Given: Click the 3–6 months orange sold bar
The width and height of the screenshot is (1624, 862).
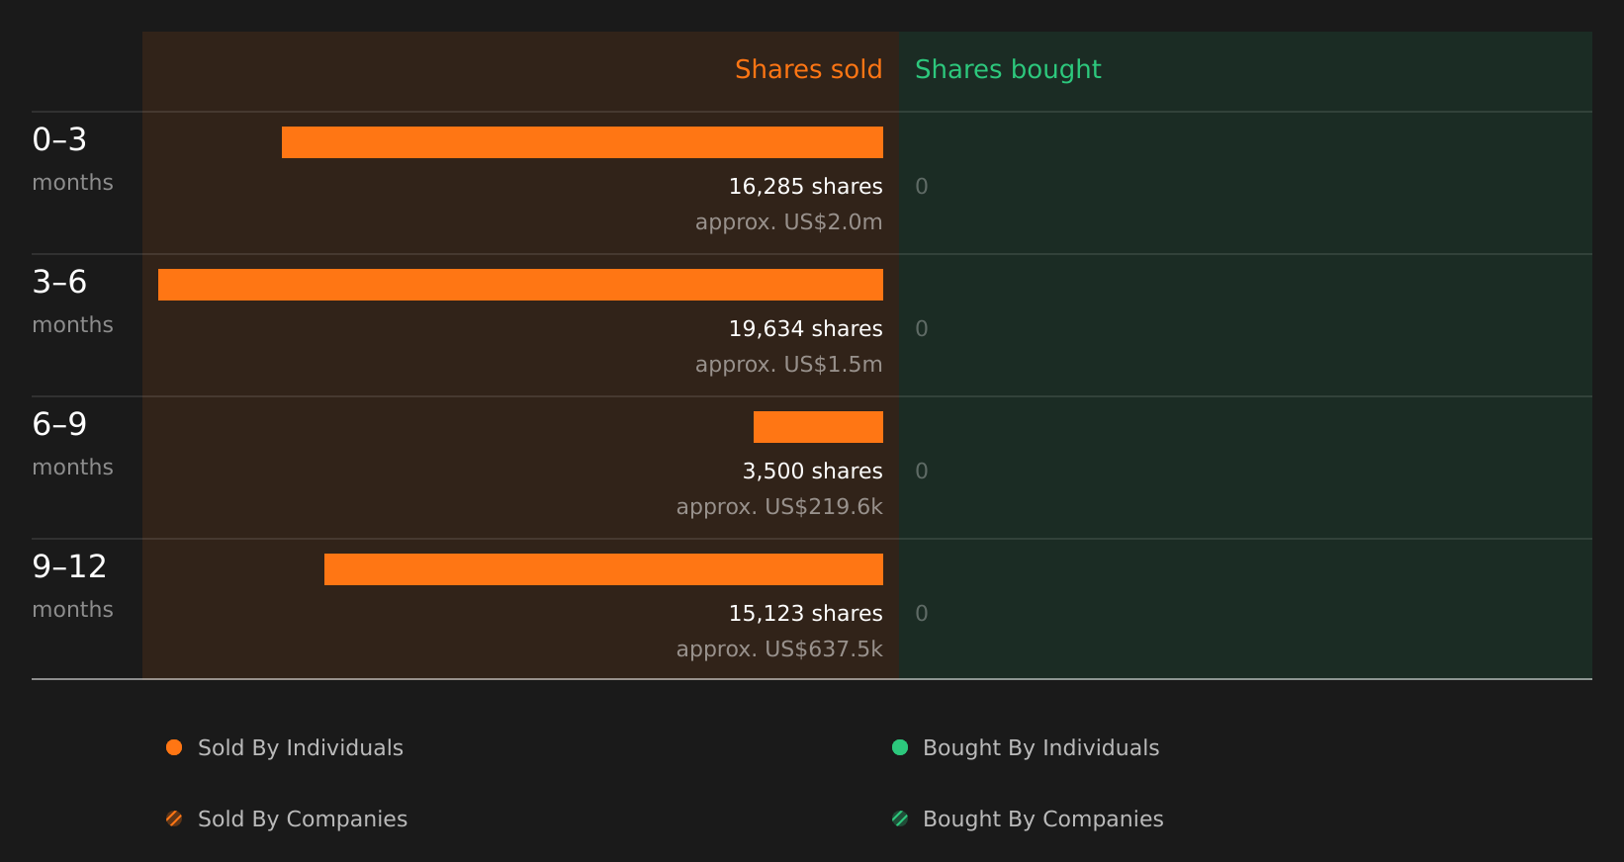Looking at the screenshot, I should [520, 285].
